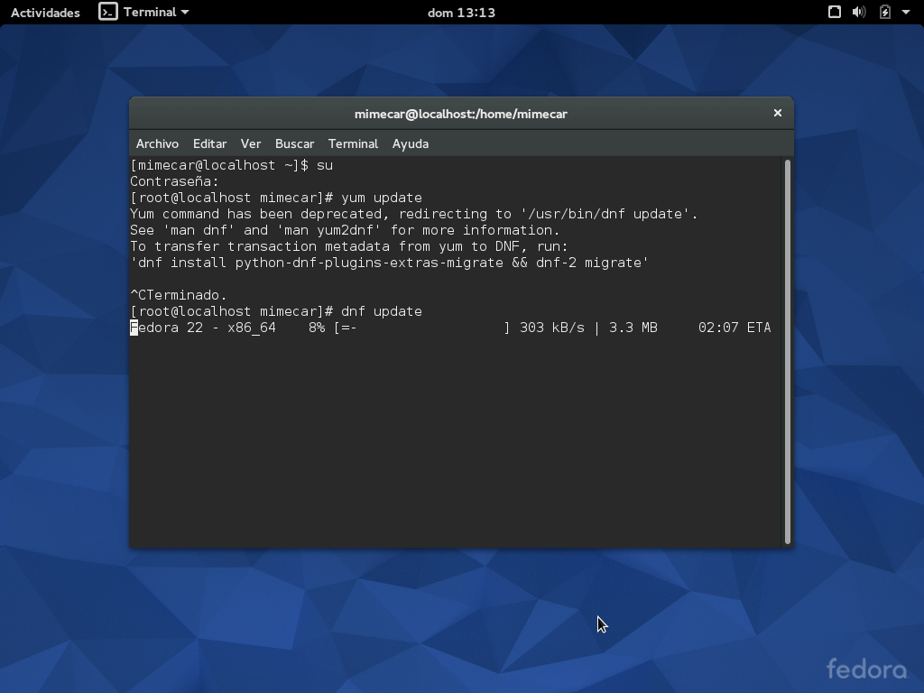
Task: Open the Buscar menu
Action: pyautogui.click(x=294, y=143)
